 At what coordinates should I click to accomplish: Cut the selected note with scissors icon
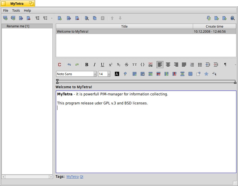tap(87, 18)
